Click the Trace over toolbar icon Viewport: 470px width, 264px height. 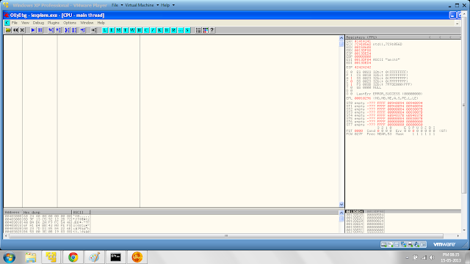pyautogui.click(x=74, y=30)
